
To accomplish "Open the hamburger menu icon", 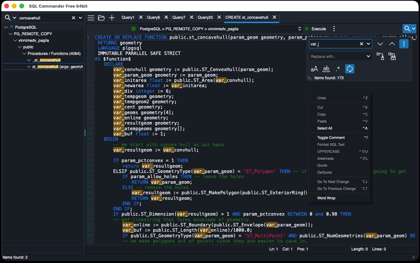I will tap(91, 18).
